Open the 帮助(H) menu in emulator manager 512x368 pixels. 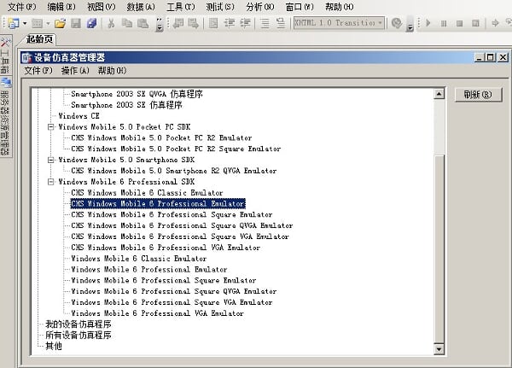pos(112,70)
